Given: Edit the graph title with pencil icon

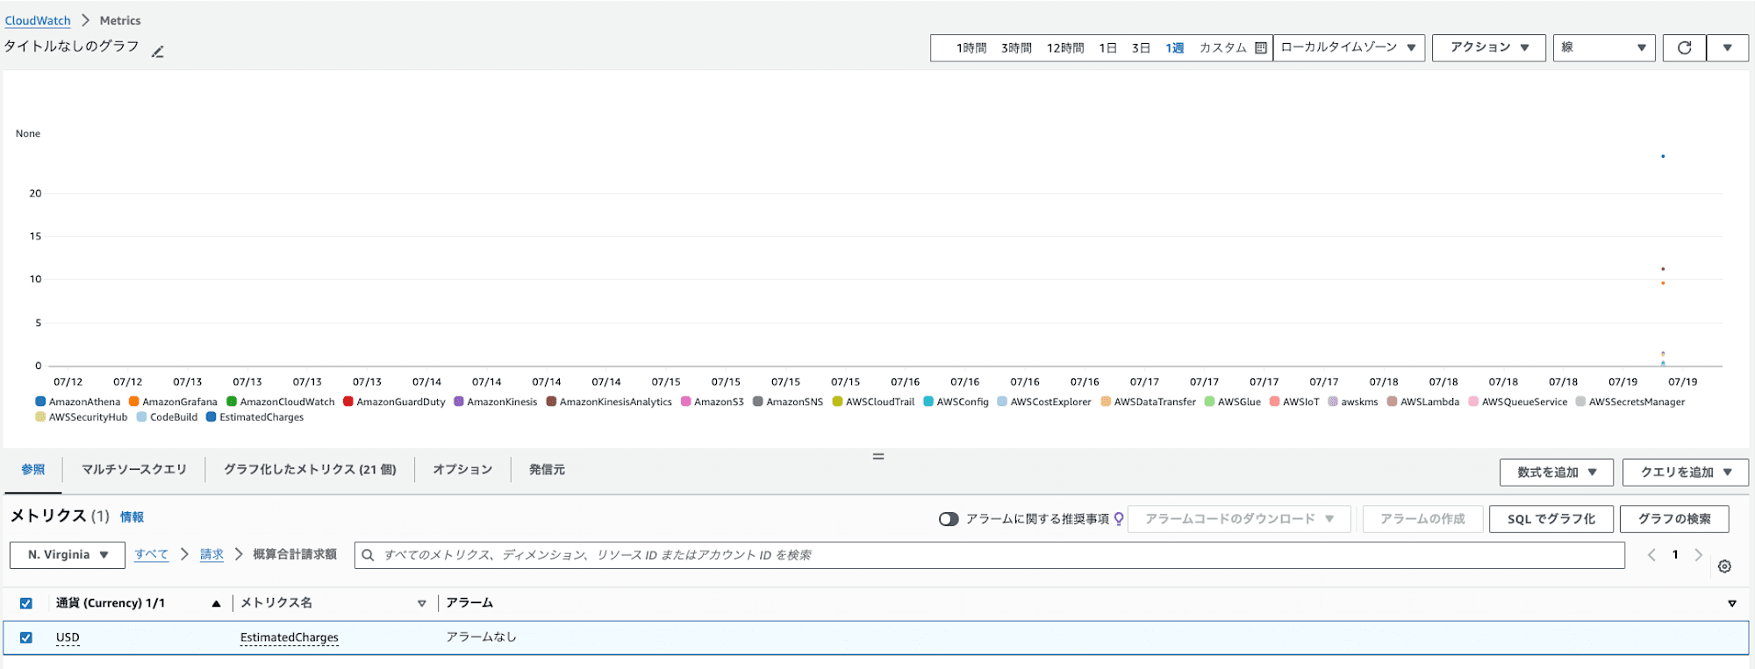Looking at the screenshot, I should point(158,52).
